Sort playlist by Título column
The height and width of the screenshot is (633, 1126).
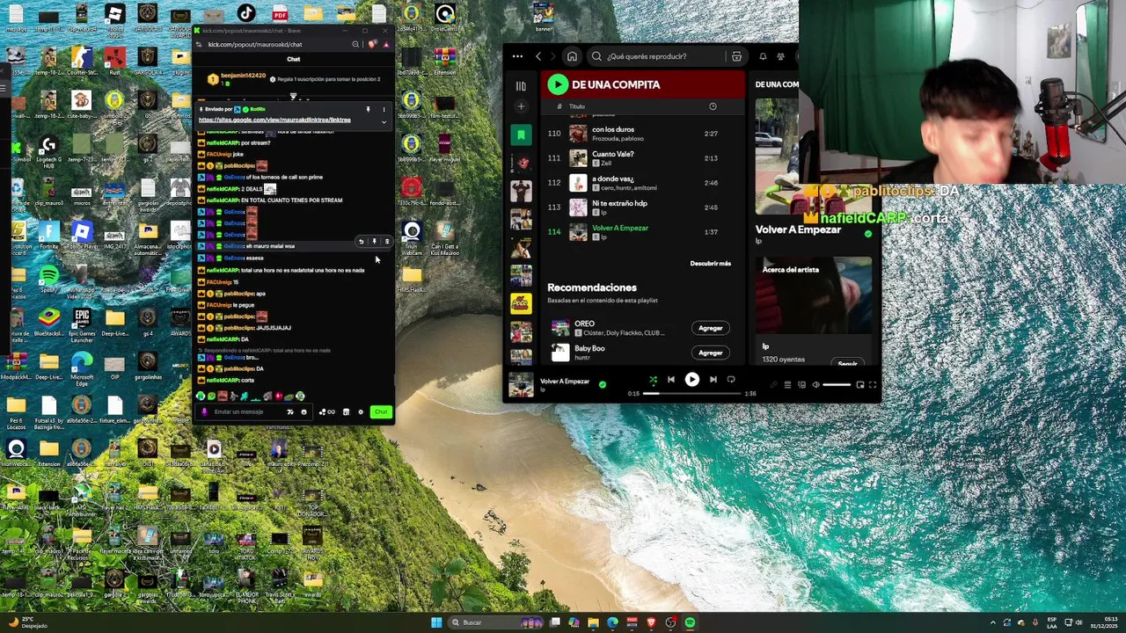pos(576,106)
